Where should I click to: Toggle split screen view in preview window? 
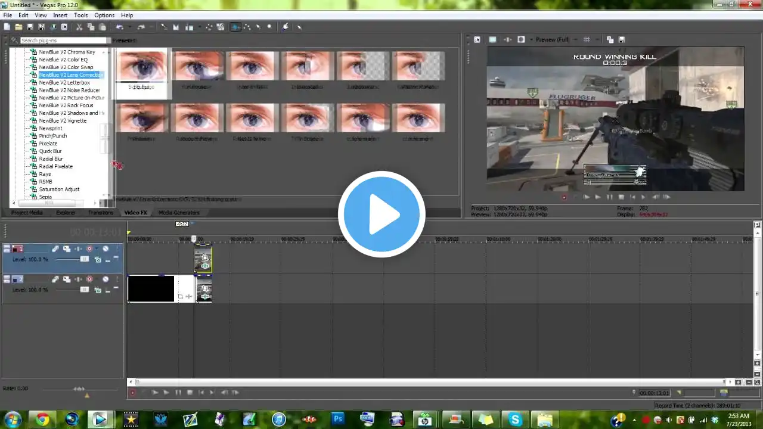click(x=521, y=39)
